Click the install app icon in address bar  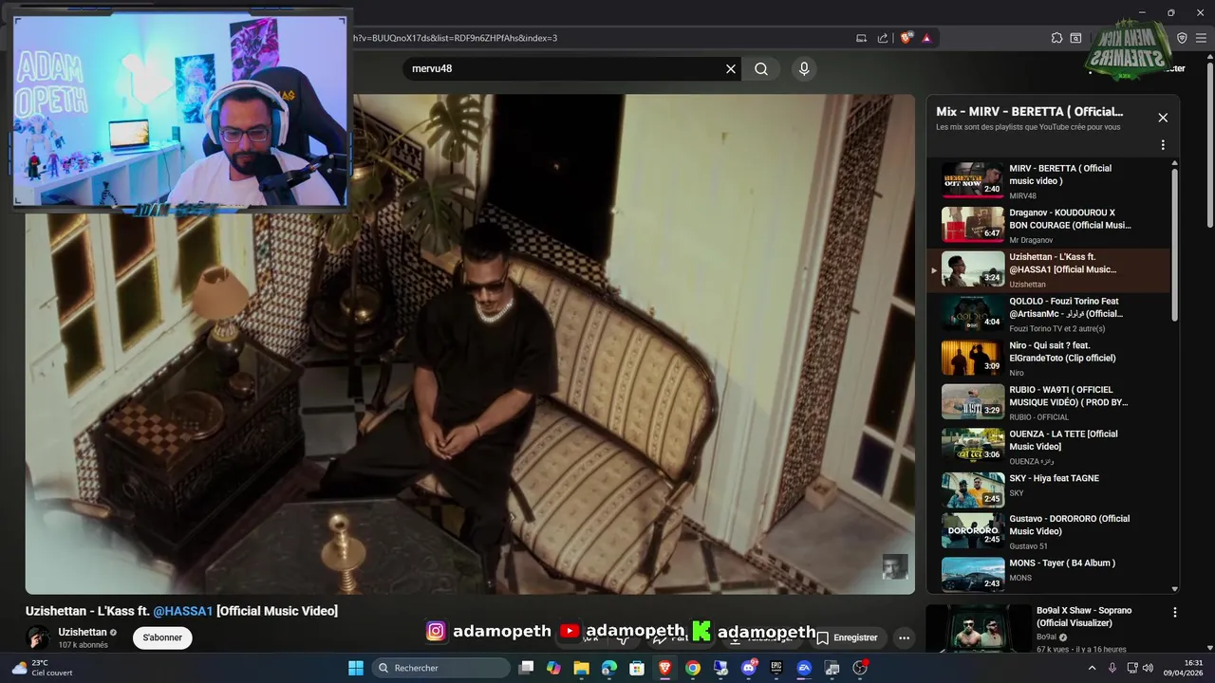click(x=861, y=38)
